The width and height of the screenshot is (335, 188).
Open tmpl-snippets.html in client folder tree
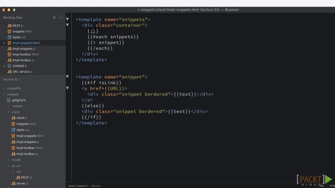pyautogui.click(x=30, y=136)
